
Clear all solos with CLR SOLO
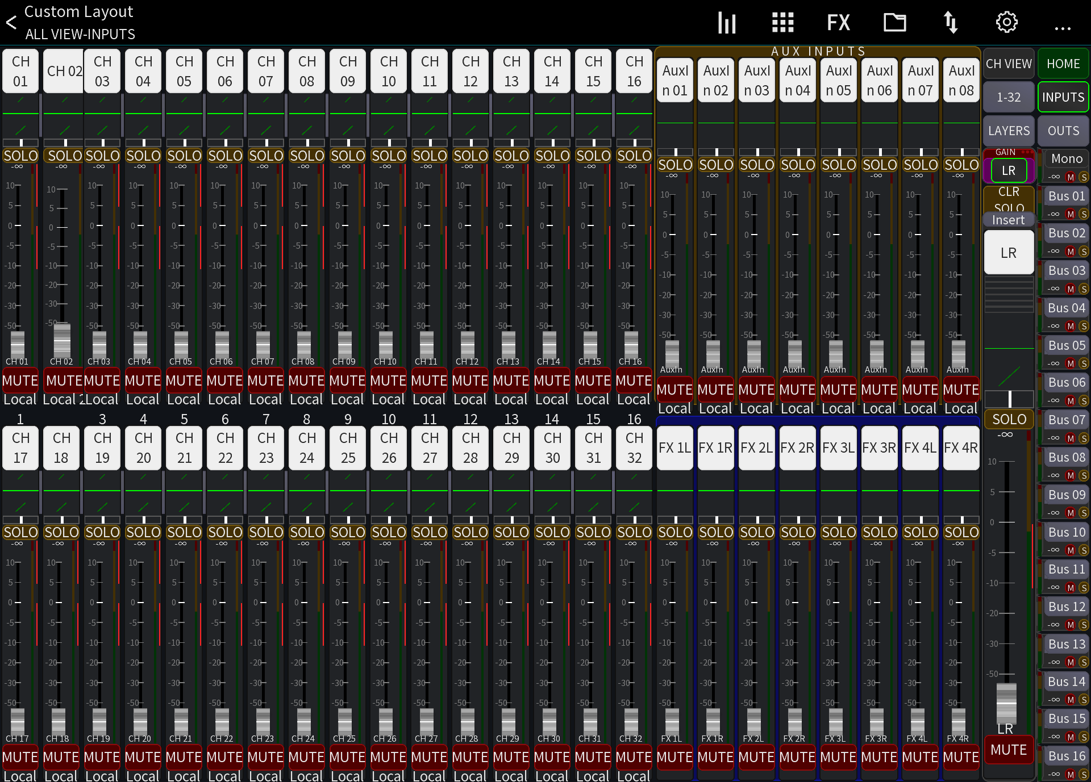point(1009,199)
